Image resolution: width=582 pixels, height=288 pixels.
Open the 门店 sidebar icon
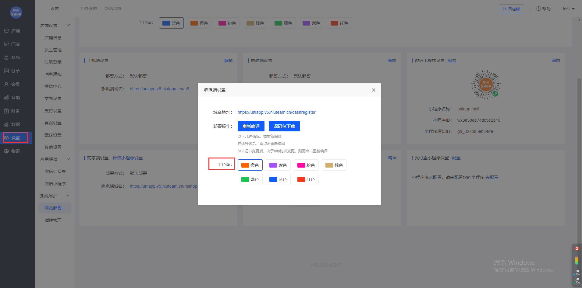click(6, 44)
